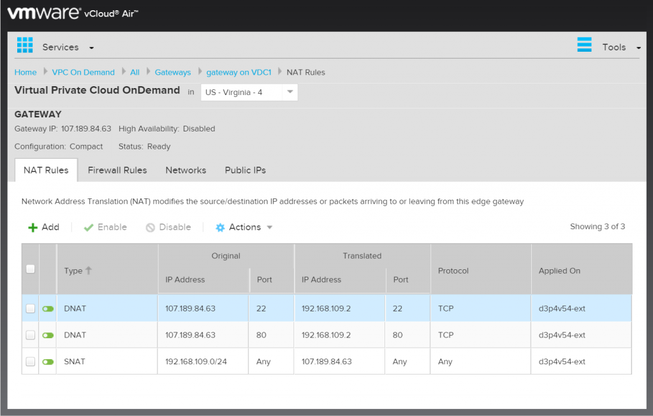Expand the Services dropdown arrow
Image resolution: width=653 pixels, height=416 pixels.
tap(91, 48)
